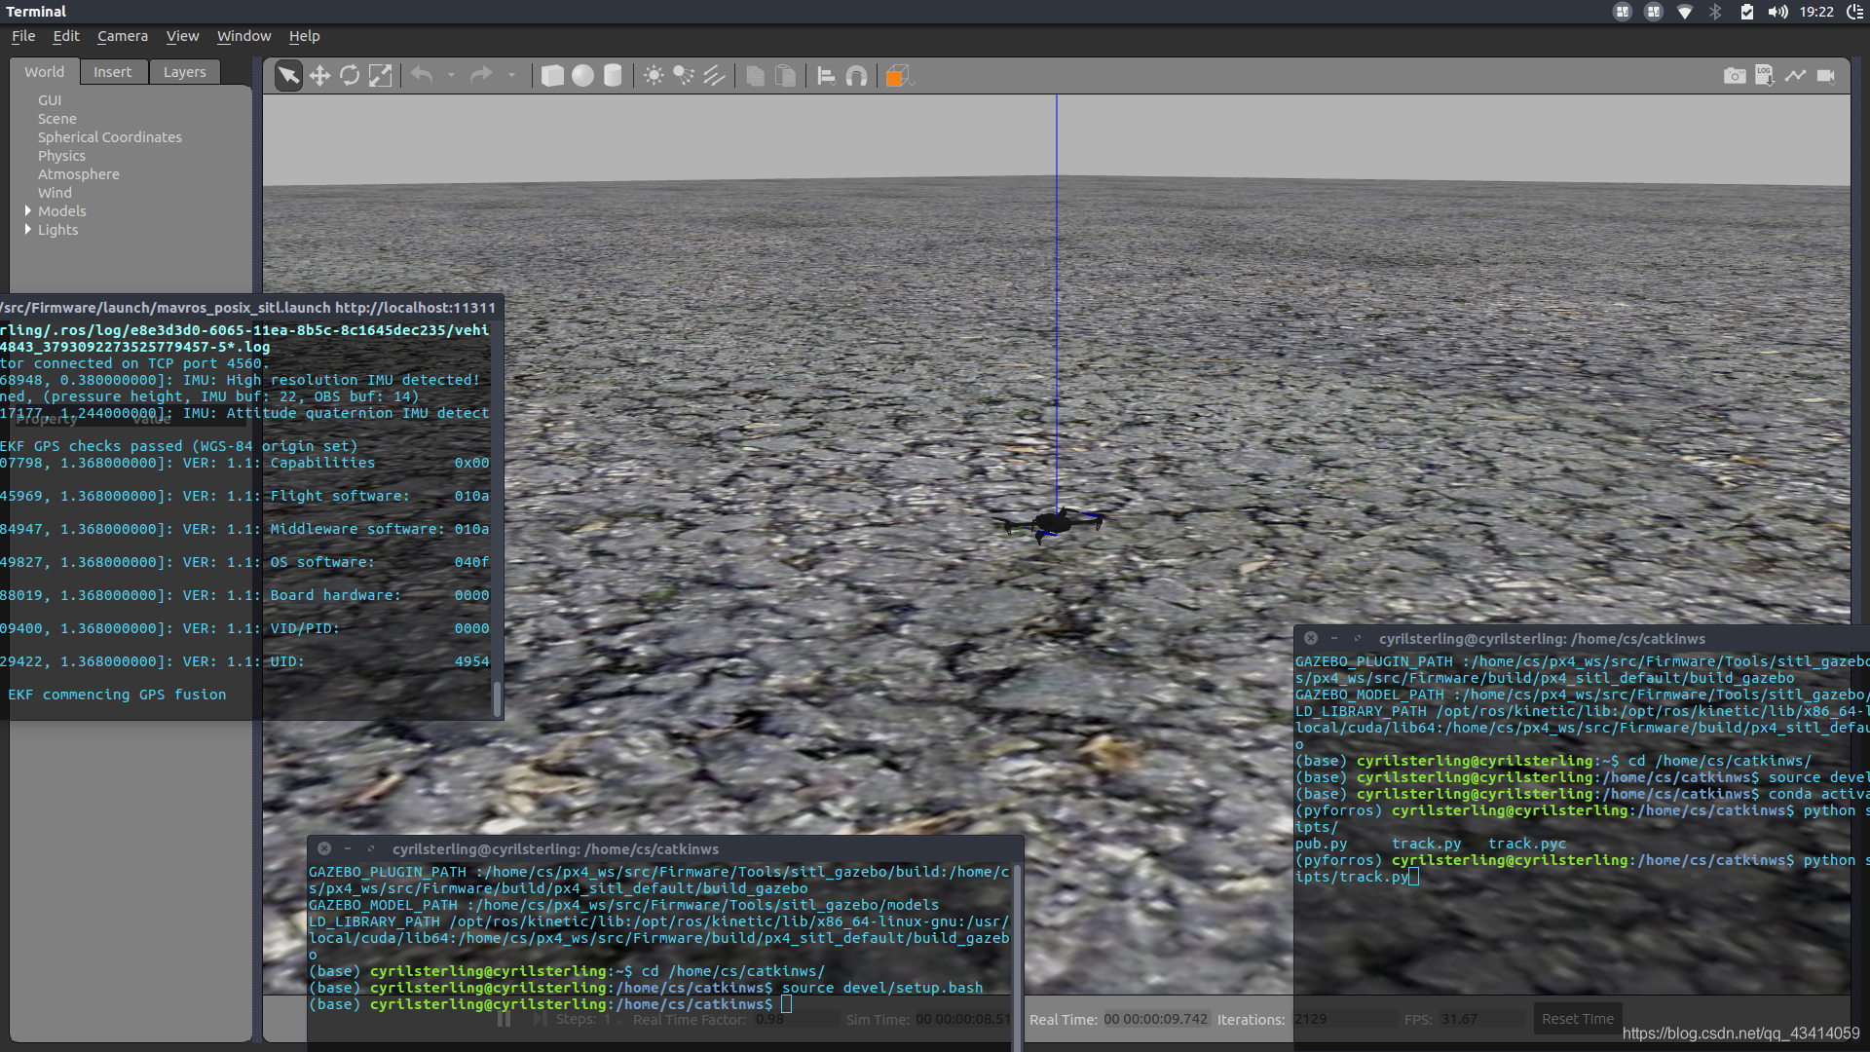Click the Bluetooth indicator in top bar
Image resolution: width=1870 pixels, height=1052 pixels.
(x=1715, y=12)
